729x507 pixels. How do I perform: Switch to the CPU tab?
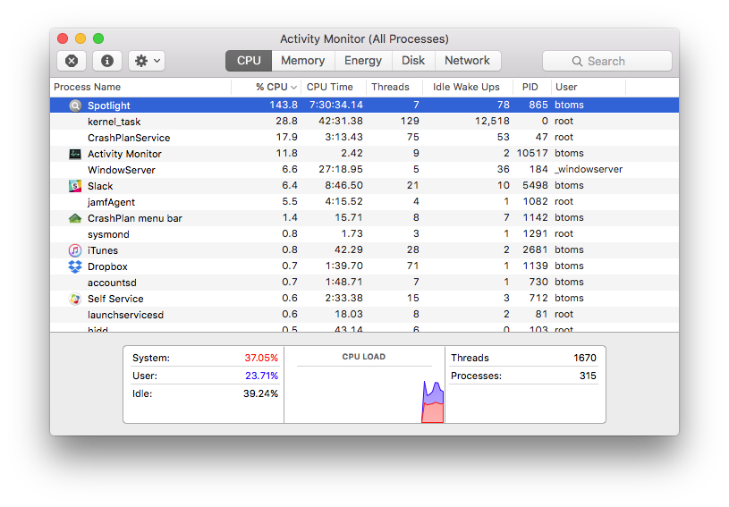(x=249, y=61)
